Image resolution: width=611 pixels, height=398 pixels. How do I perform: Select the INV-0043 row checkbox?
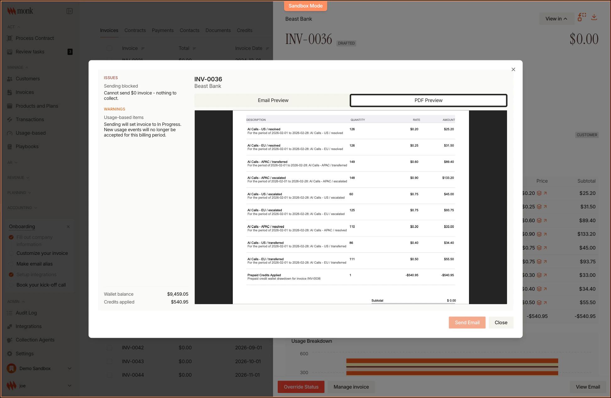[x=109, y=362]
